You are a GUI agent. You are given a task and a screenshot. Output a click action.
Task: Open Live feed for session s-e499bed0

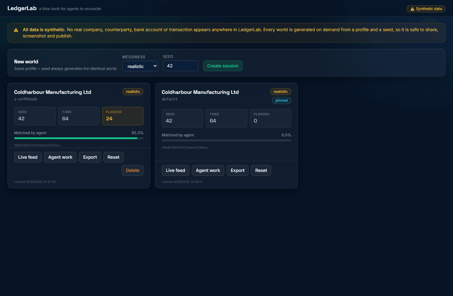28,157
